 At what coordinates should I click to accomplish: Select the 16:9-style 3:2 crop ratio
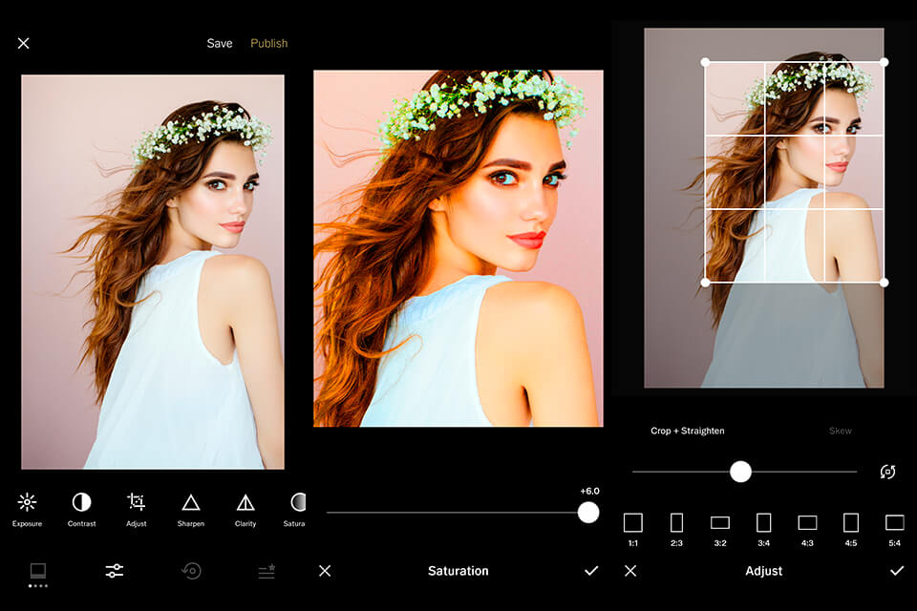(720, 524)
